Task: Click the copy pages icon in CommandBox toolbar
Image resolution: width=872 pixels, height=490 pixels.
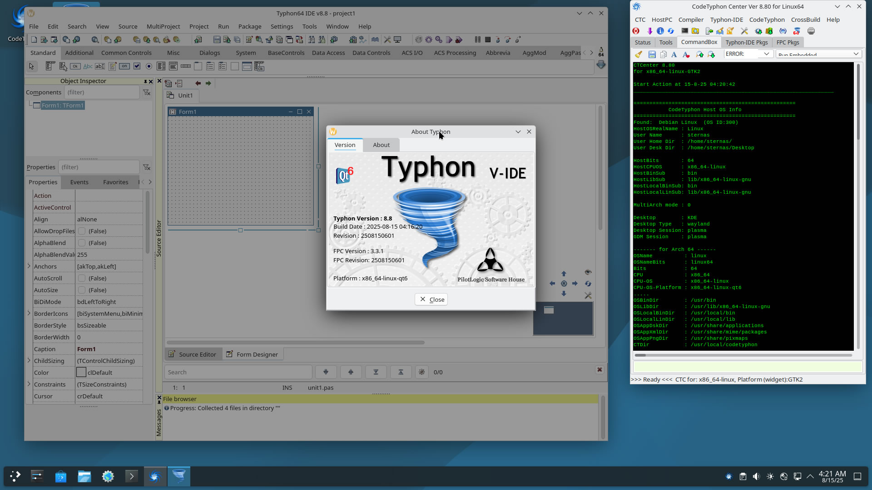Action: point(663,54)
